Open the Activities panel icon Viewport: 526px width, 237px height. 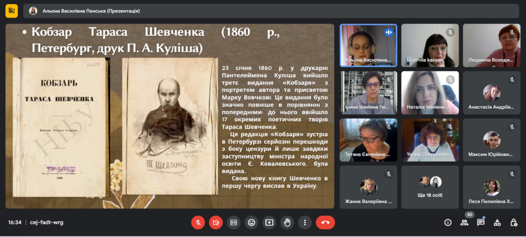tap(497, 223)
